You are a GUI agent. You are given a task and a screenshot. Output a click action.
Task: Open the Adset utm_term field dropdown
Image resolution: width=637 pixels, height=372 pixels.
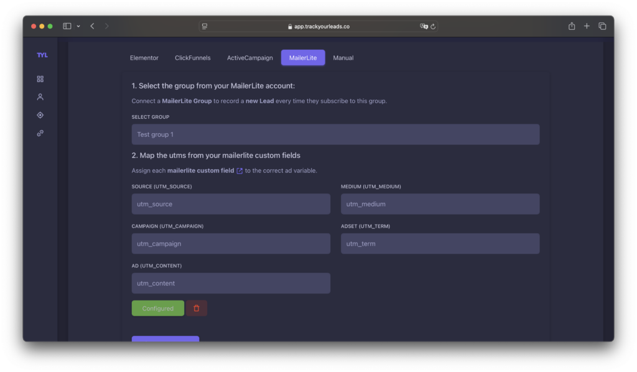(x=440, y=244)
